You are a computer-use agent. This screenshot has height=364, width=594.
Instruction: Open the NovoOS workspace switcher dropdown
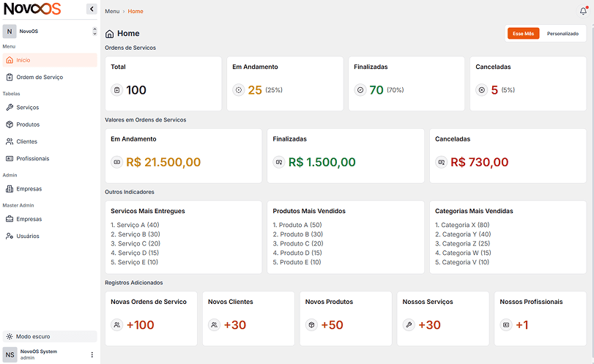coord(94,31)
